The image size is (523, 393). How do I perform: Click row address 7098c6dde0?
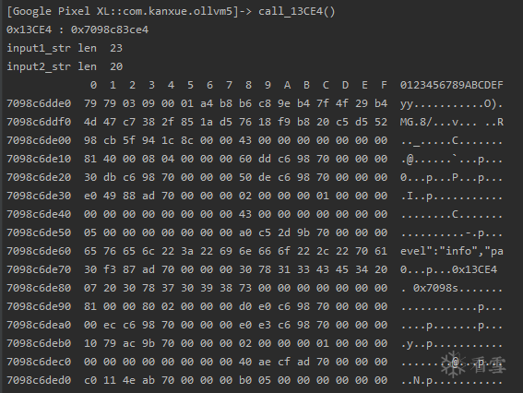[39, 103]
